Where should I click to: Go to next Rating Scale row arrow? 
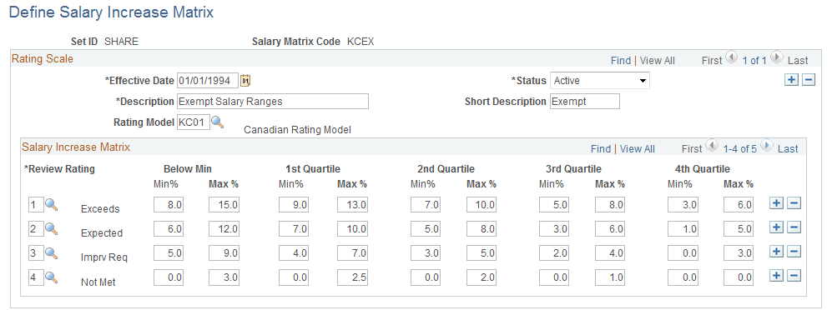click(x=777, y=57)
